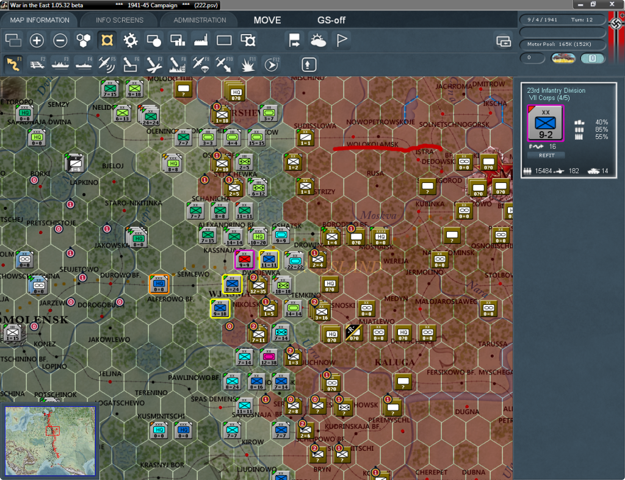Select Air Recon mode (F5)
This screenshot has height=480, width=625.
coord(107,64)
